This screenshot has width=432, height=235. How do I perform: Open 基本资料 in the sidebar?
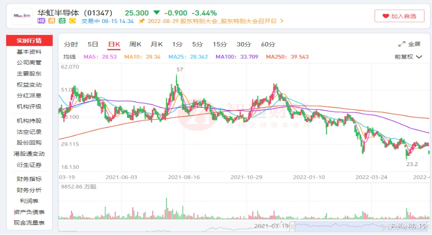pyautogui.click(x=29, y=52)
